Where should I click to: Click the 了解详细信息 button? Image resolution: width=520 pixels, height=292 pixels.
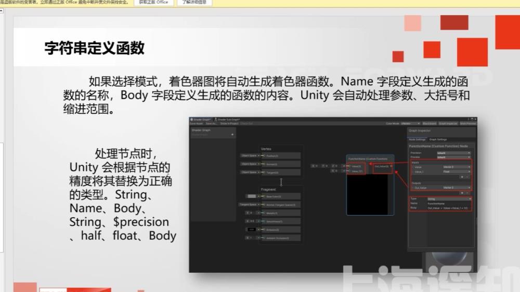pyautogui.click(x=194, y=2)
